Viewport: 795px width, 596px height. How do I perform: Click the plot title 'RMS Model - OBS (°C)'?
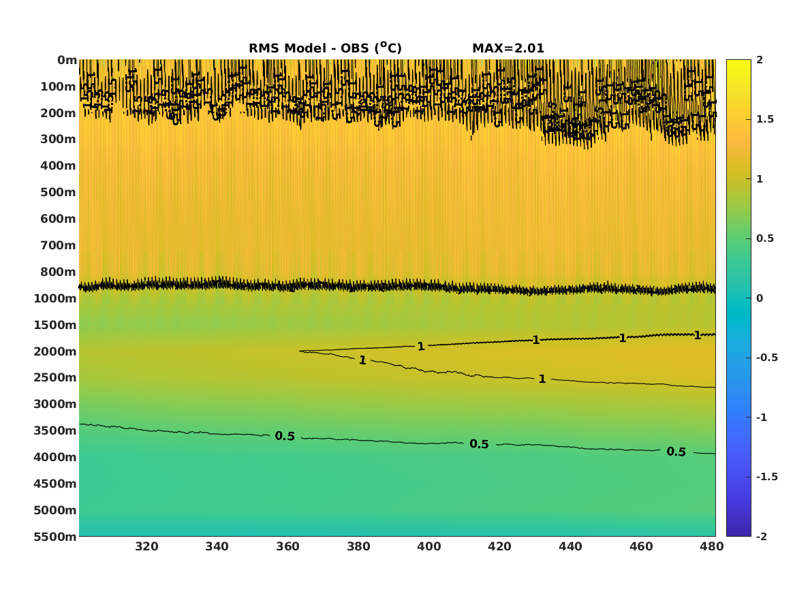point(325,48)
